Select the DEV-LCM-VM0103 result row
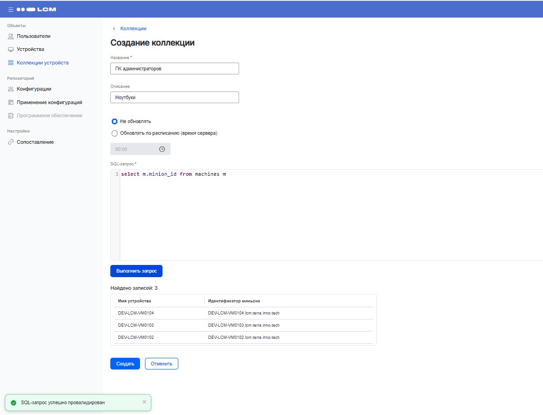The image size is (543, 415). coord(243,325)
